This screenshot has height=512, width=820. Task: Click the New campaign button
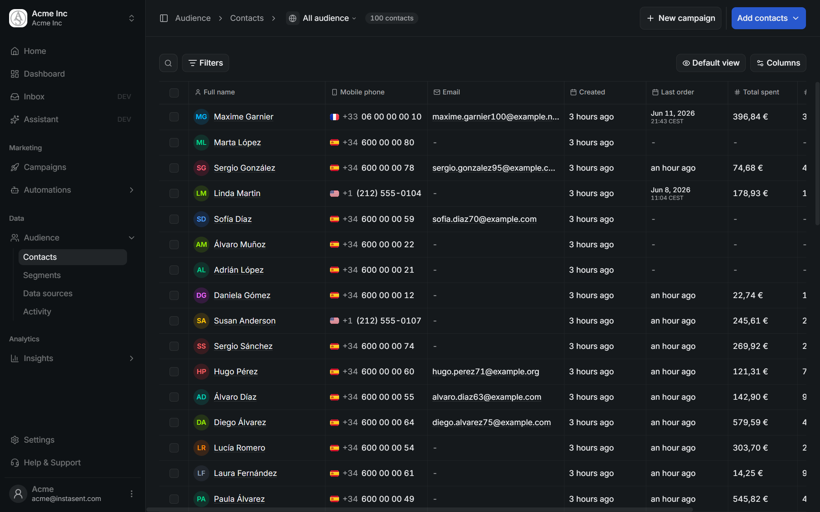[x=680, y=18]
